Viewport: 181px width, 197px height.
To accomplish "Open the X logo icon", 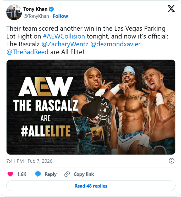I will (x=171, y=9).
